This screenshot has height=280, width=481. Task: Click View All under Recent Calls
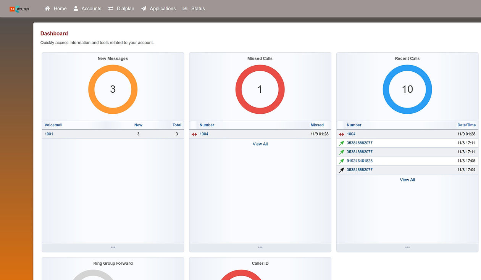407,180
